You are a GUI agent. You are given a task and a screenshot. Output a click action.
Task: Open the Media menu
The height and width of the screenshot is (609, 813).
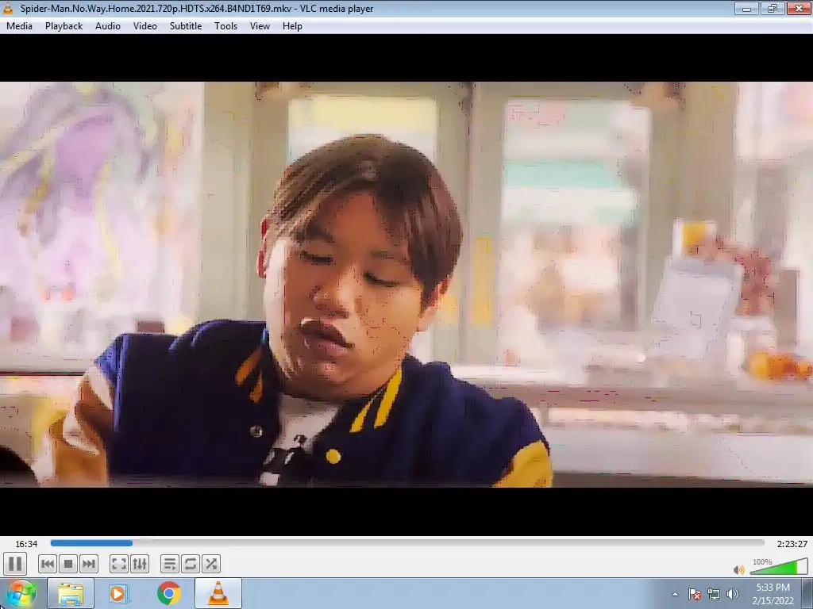19,26
